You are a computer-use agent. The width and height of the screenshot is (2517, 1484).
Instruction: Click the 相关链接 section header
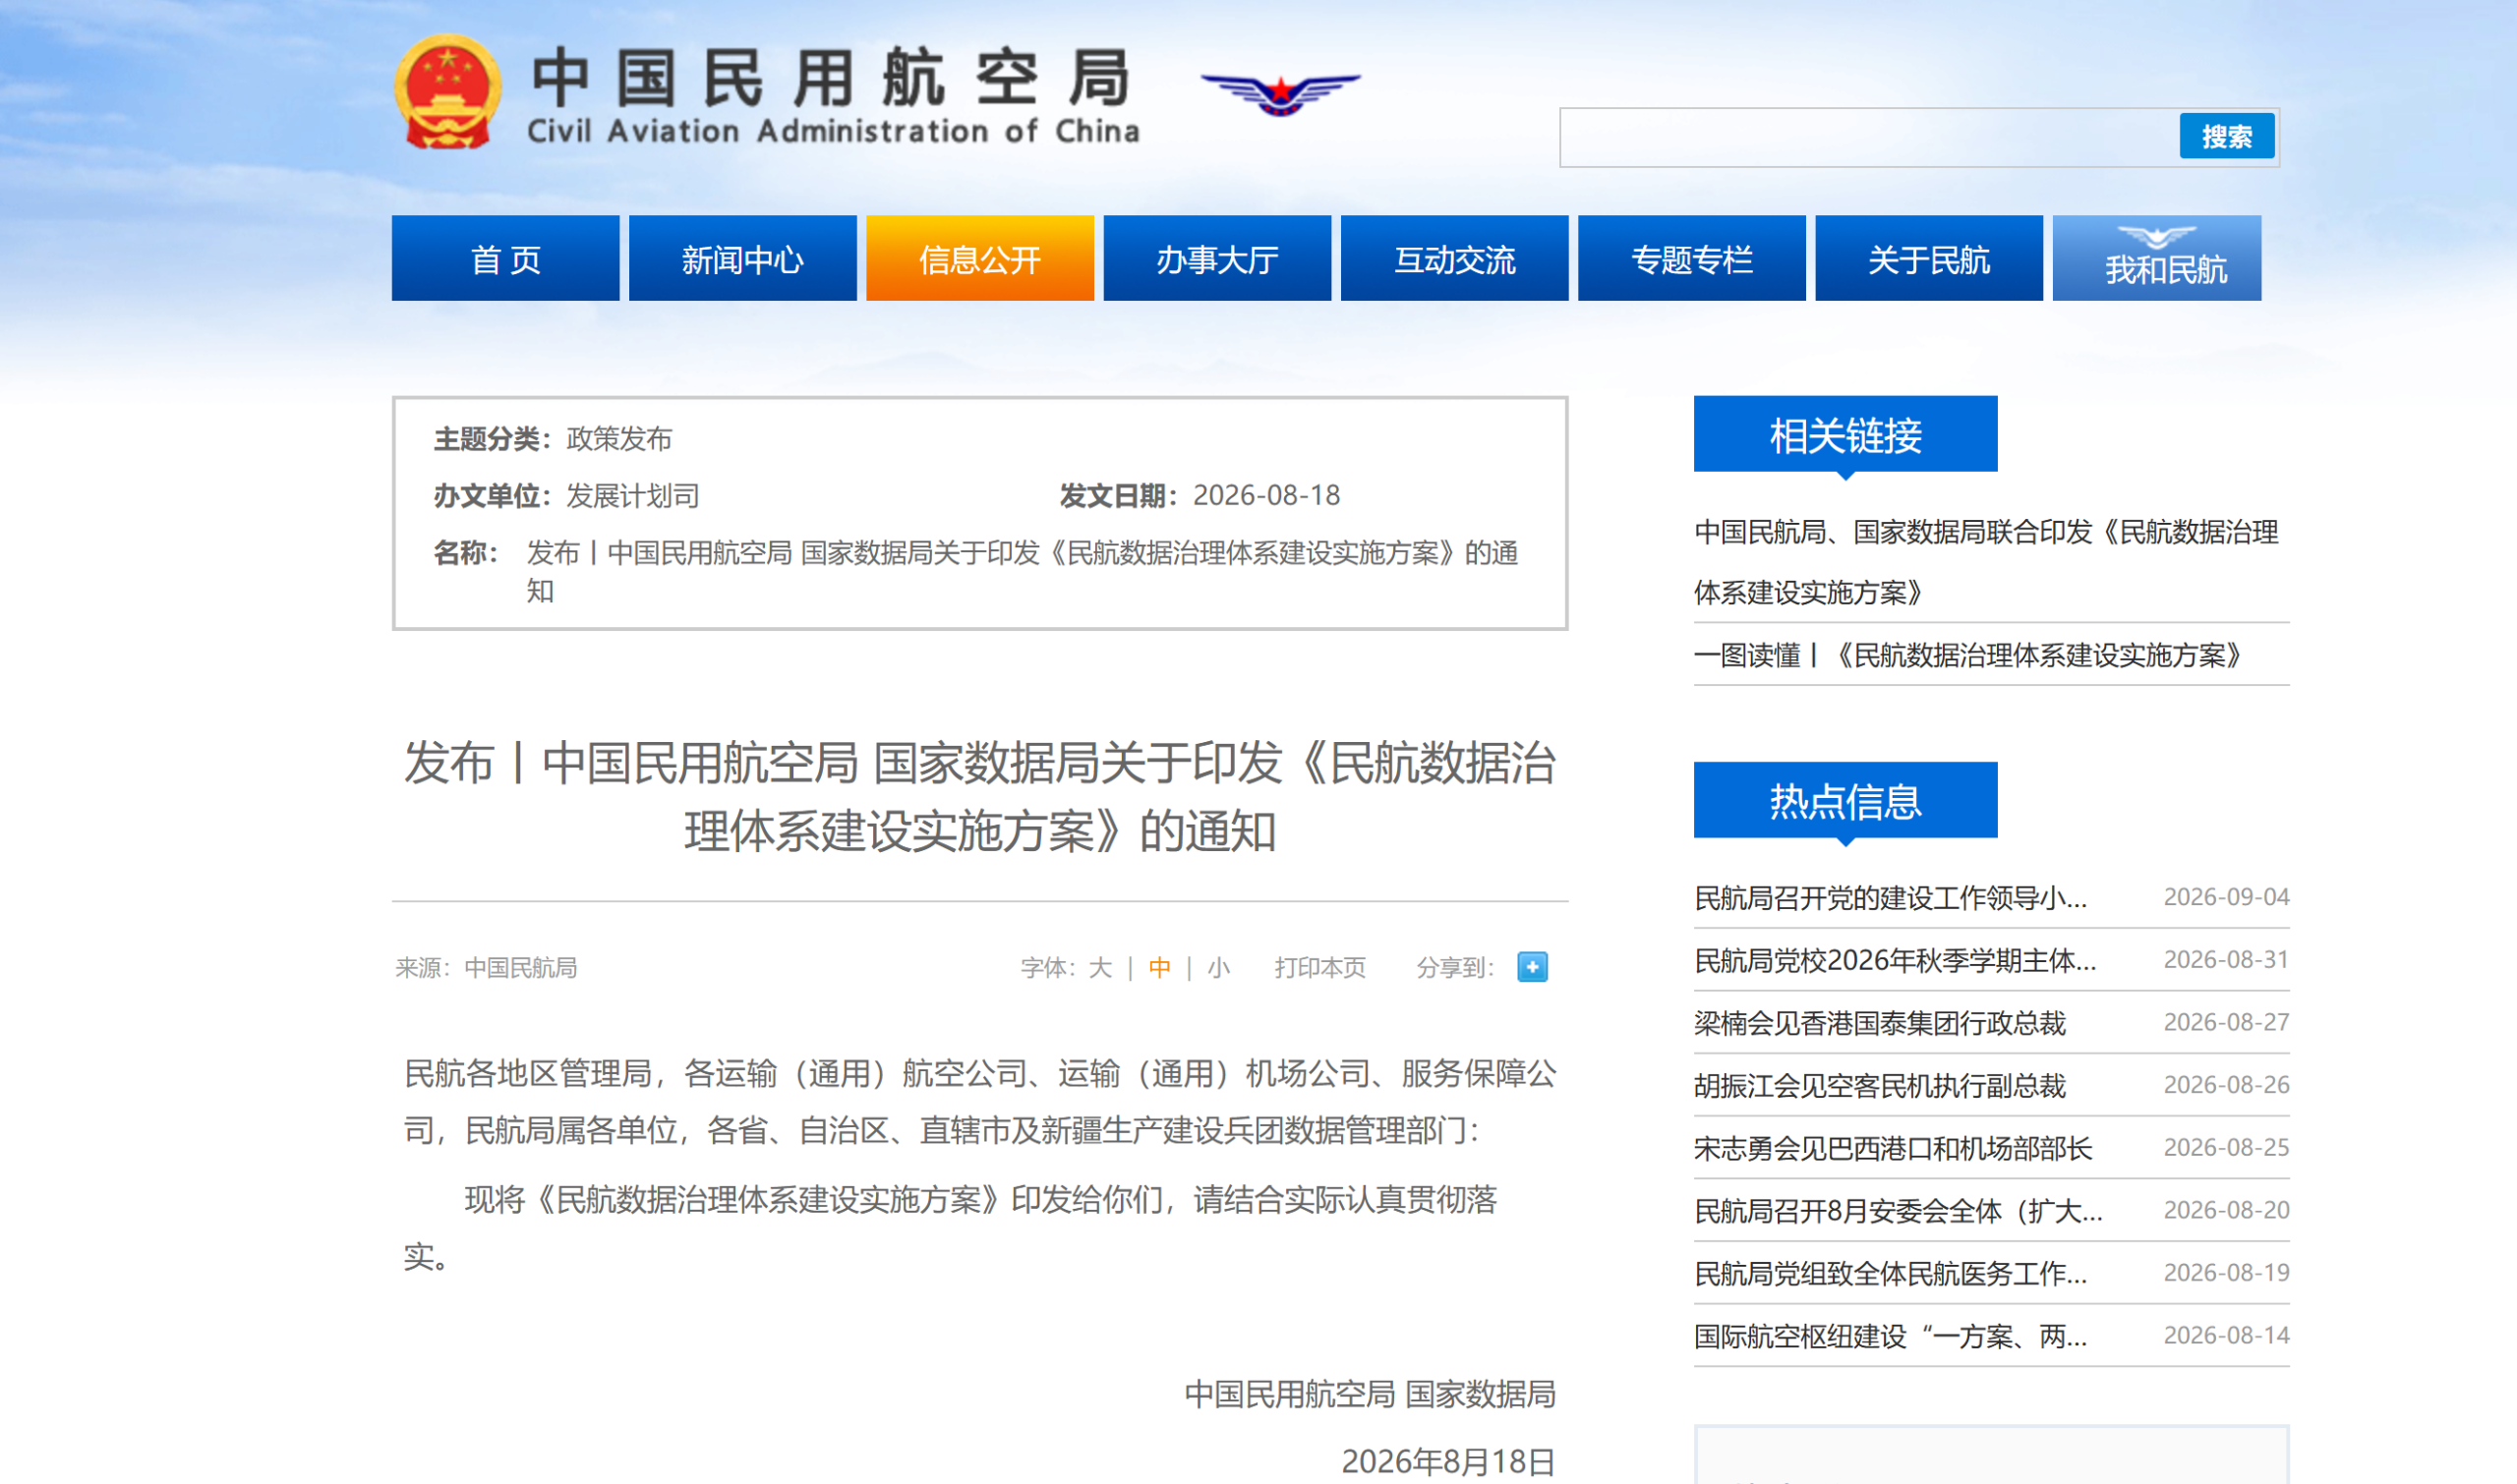click(1845, 435)
